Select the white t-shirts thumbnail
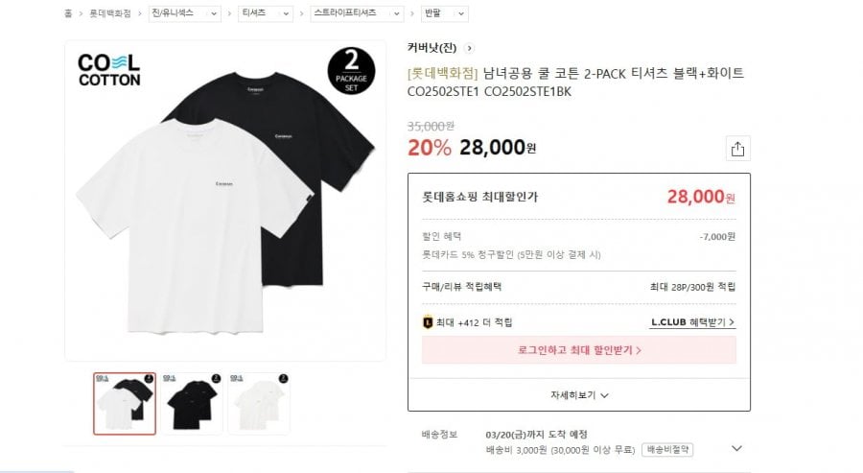Image resolution: width=863 pixels, height=473 pixels. coord(258,403)
